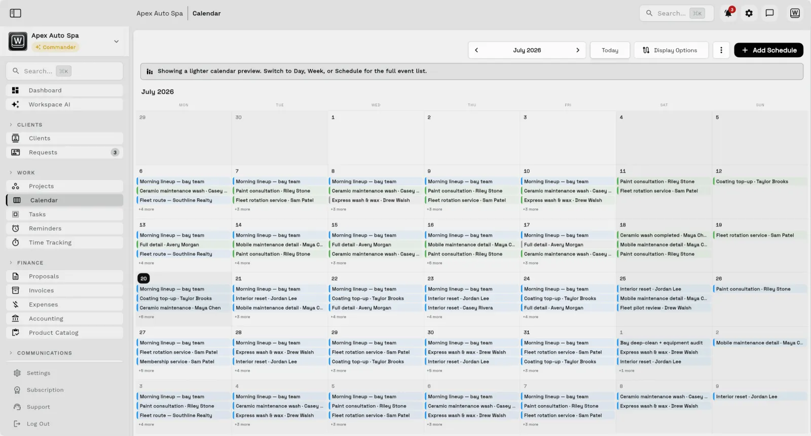Screen dimensions: 811x436
Task: Expand the Apex Auto Spa workspace switcher
Action: click(x=117, y=42)
